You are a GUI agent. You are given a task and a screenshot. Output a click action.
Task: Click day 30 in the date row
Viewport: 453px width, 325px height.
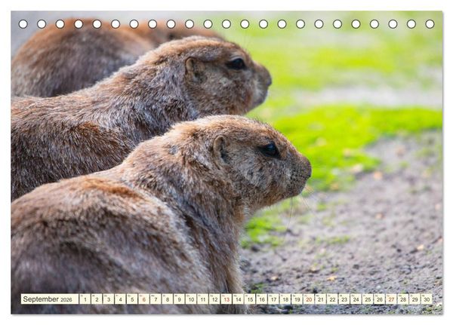coord(427,299)
